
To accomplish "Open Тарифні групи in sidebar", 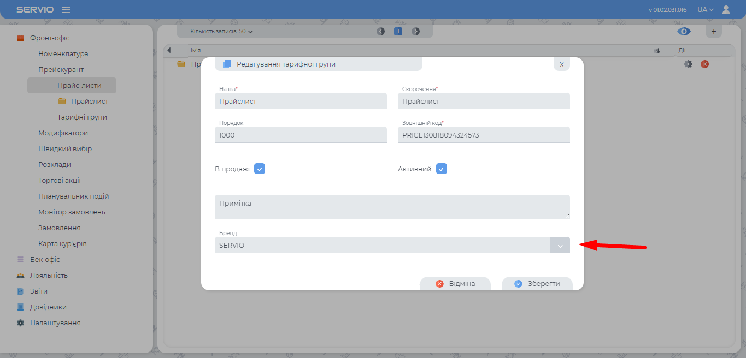I will pyautogui.click(x=82, y=117).
